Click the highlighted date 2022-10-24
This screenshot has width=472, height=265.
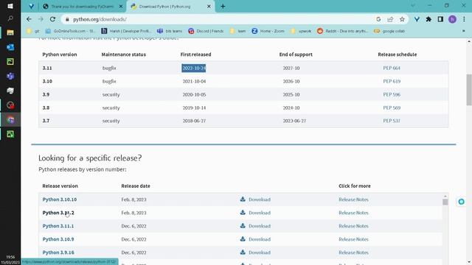pos(194,68)
